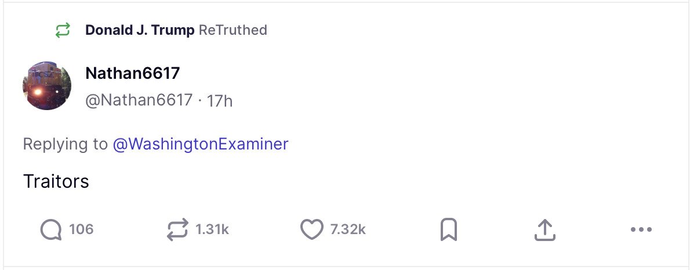Click the bold Nathan6617 display name
Image resolution: width=690 pixels, height=270 pixels.
click(132, 74)
